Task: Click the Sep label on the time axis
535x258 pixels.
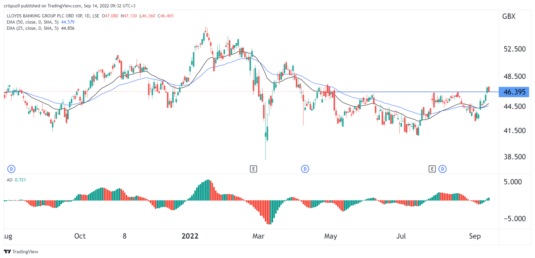Action: 475,236
